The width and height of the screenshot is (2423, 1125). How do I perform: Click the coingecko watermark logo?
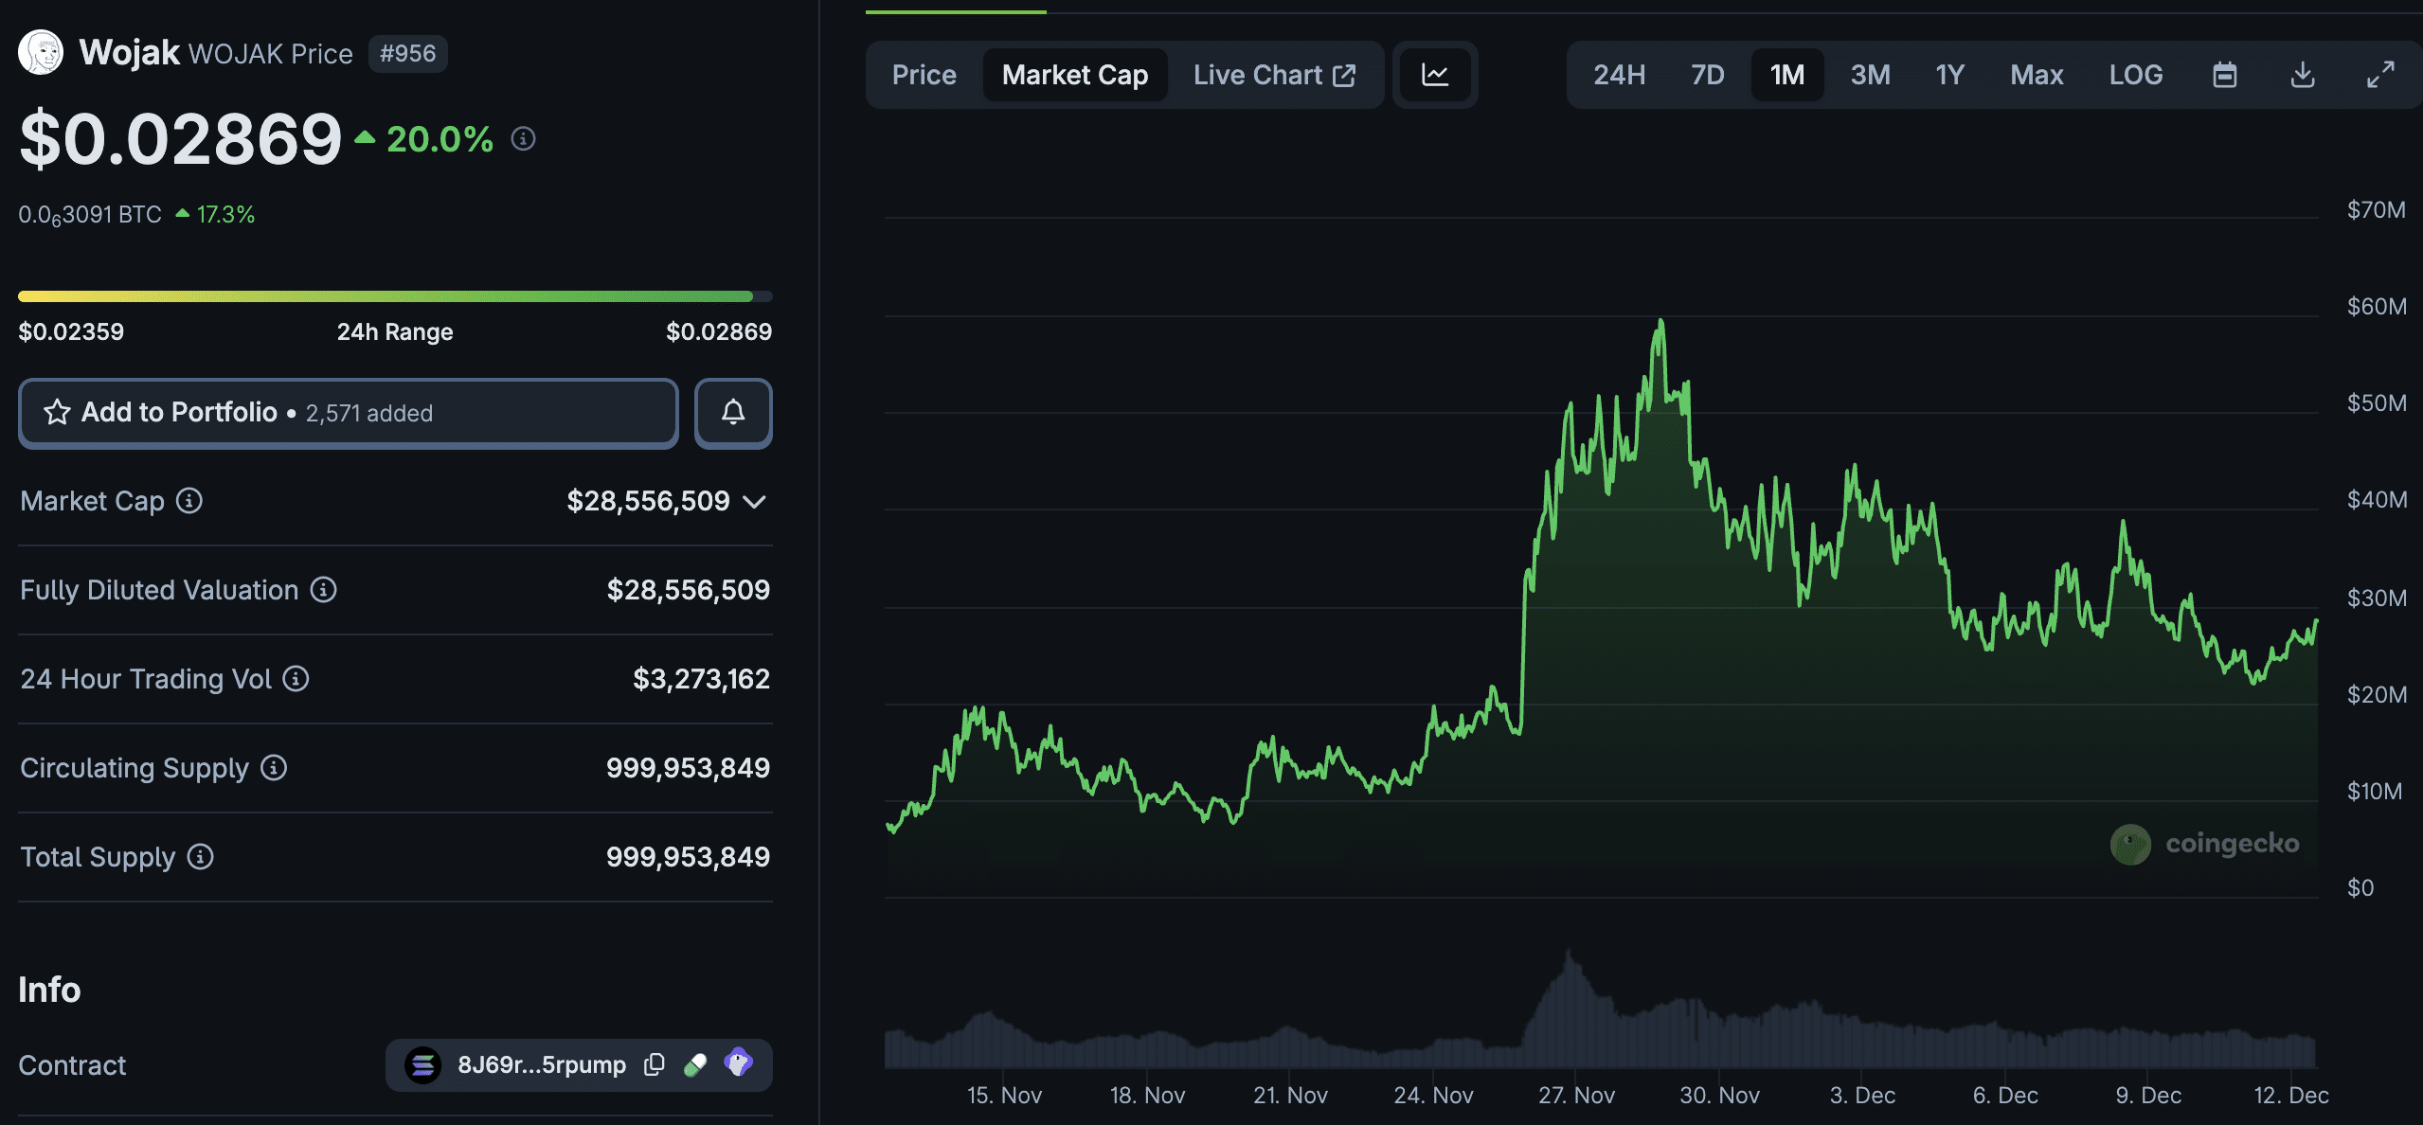[x=2204, y=844]
